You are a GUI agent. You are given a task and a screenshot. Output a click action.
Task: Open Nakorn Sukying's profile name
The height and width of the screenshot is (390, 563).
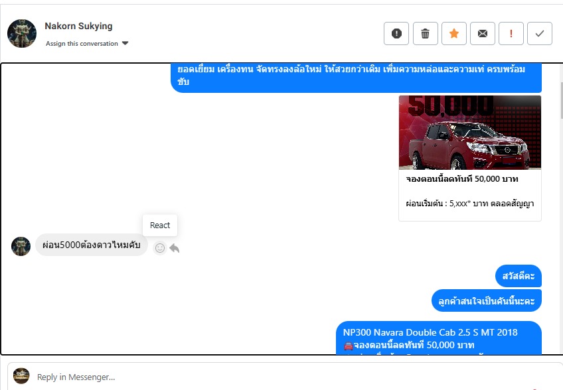pyautogui.click(x=78, y=26)
